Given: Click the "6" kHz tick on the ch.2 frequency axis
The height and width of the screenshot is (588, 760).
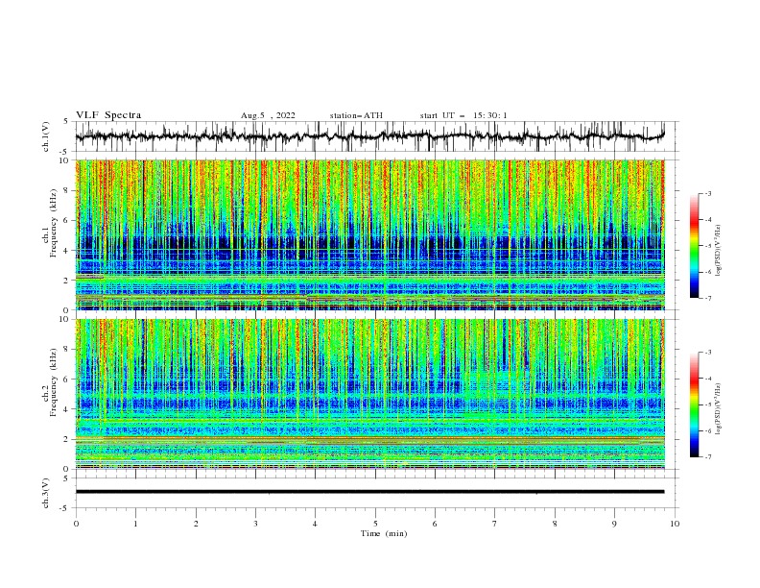Looking at the screenshot, I should click(x=67, y=379).
